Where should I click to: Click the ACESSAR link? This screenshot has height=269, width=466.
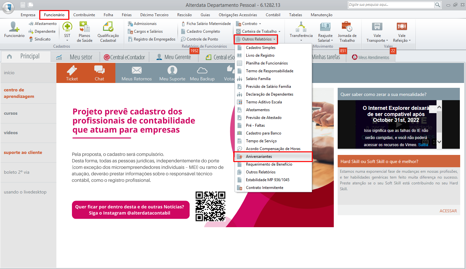coord(448,211)
